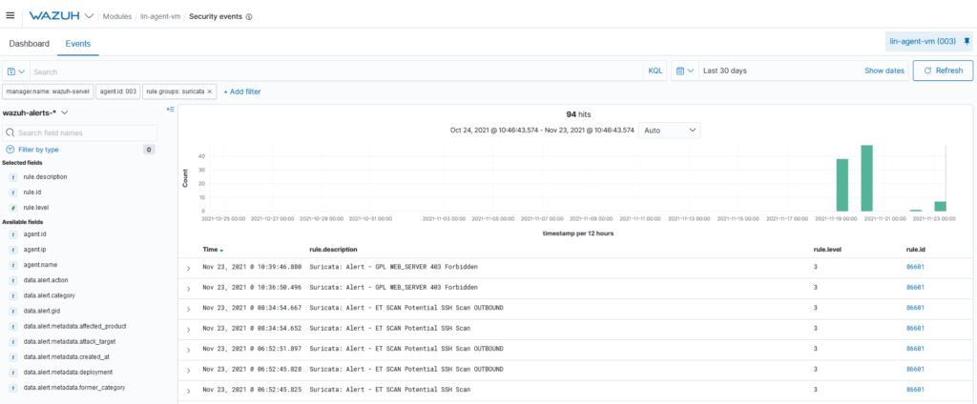
Task: Click the rule.level value 3 in 06:52:51.897 row
Action: [x=816, y=348]
